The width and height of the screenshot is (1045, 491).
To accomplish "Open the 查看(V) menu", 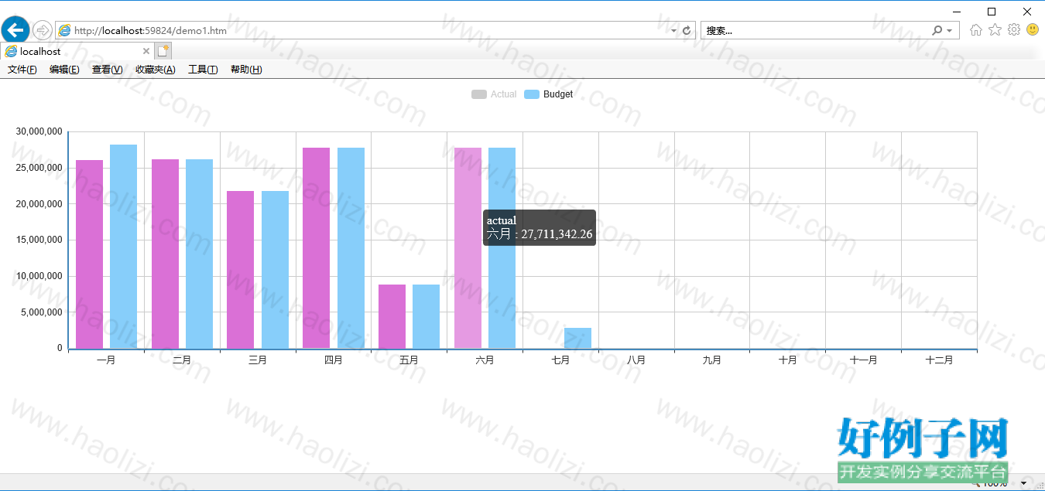I will tap(107, 70).
